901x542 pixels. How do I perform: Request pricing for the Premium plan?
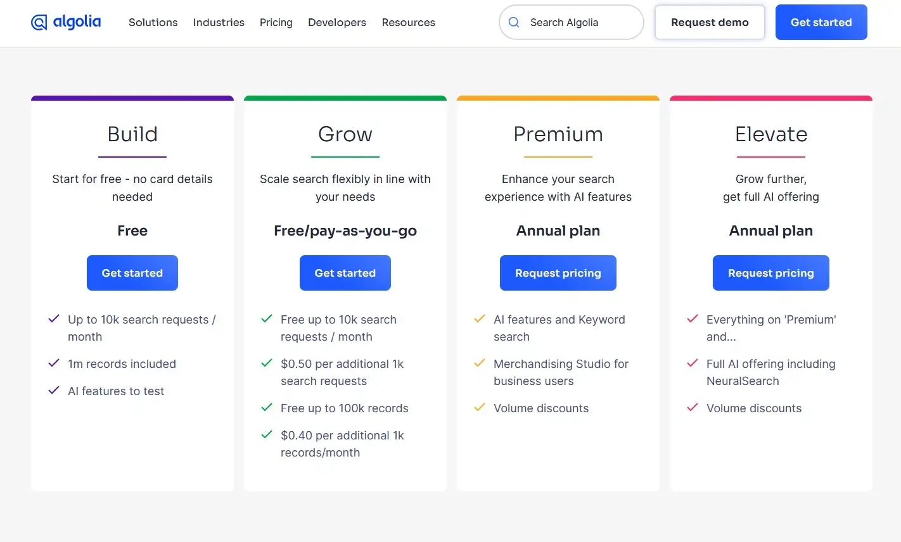coord(558,273)
